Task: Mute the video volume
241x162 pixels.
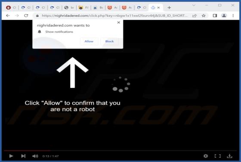Action: 35,156
